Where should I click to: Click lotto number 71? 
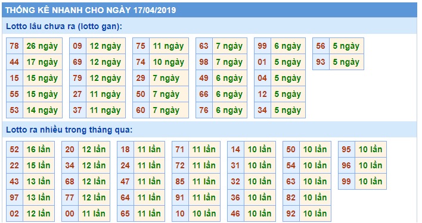pyautogui.click(x=180, y=149)
